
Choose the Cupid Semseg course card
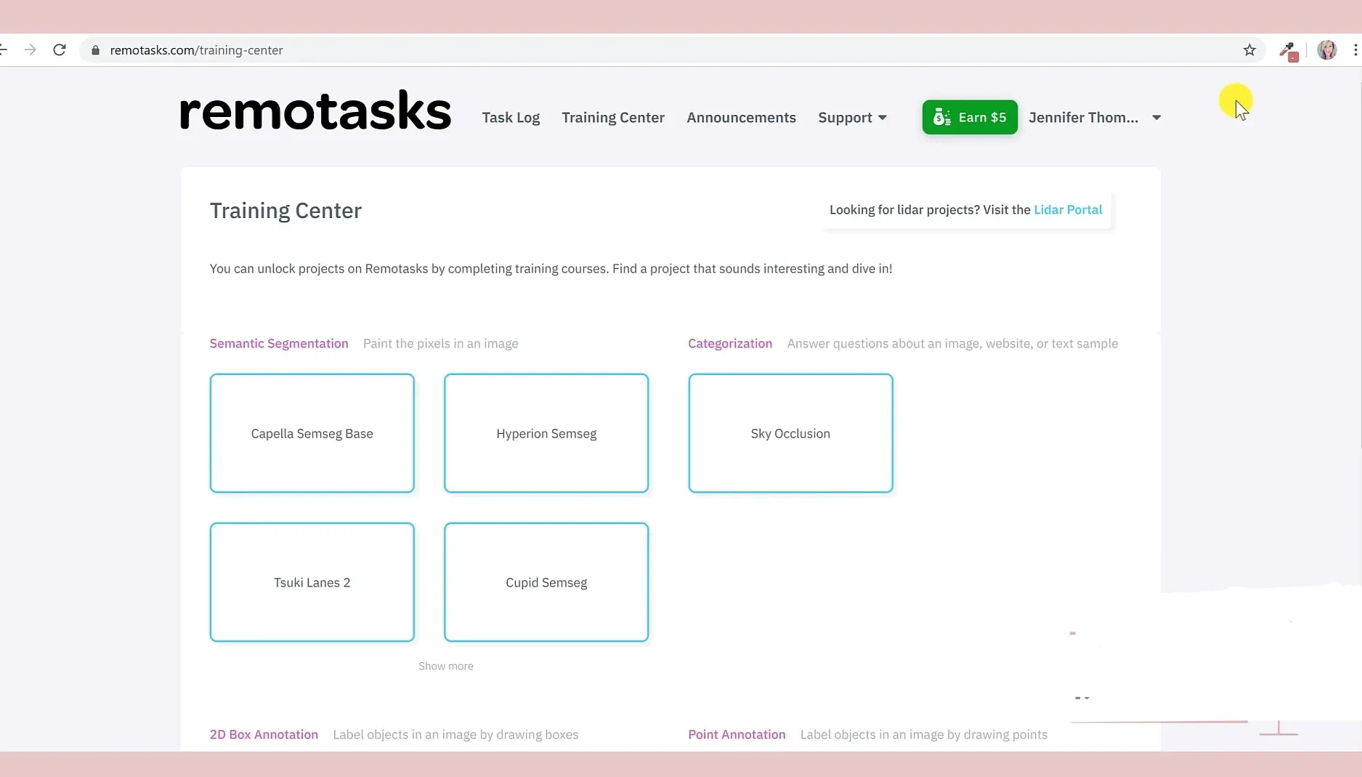pos(546,582)
